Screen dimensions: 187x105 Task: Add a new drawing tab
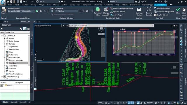39,22
